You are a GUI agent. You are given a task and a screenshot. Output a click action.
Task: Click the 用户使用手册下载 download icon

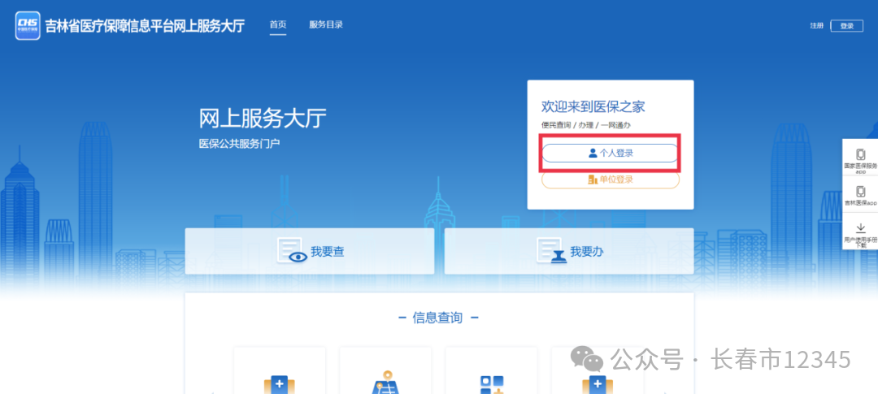point(860,228)
